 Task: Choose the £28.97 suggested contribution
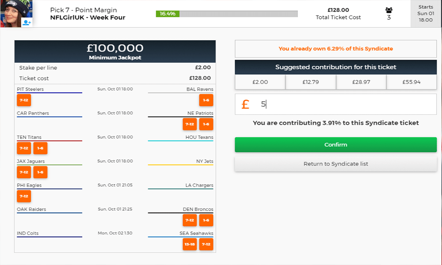click(361, 82)
